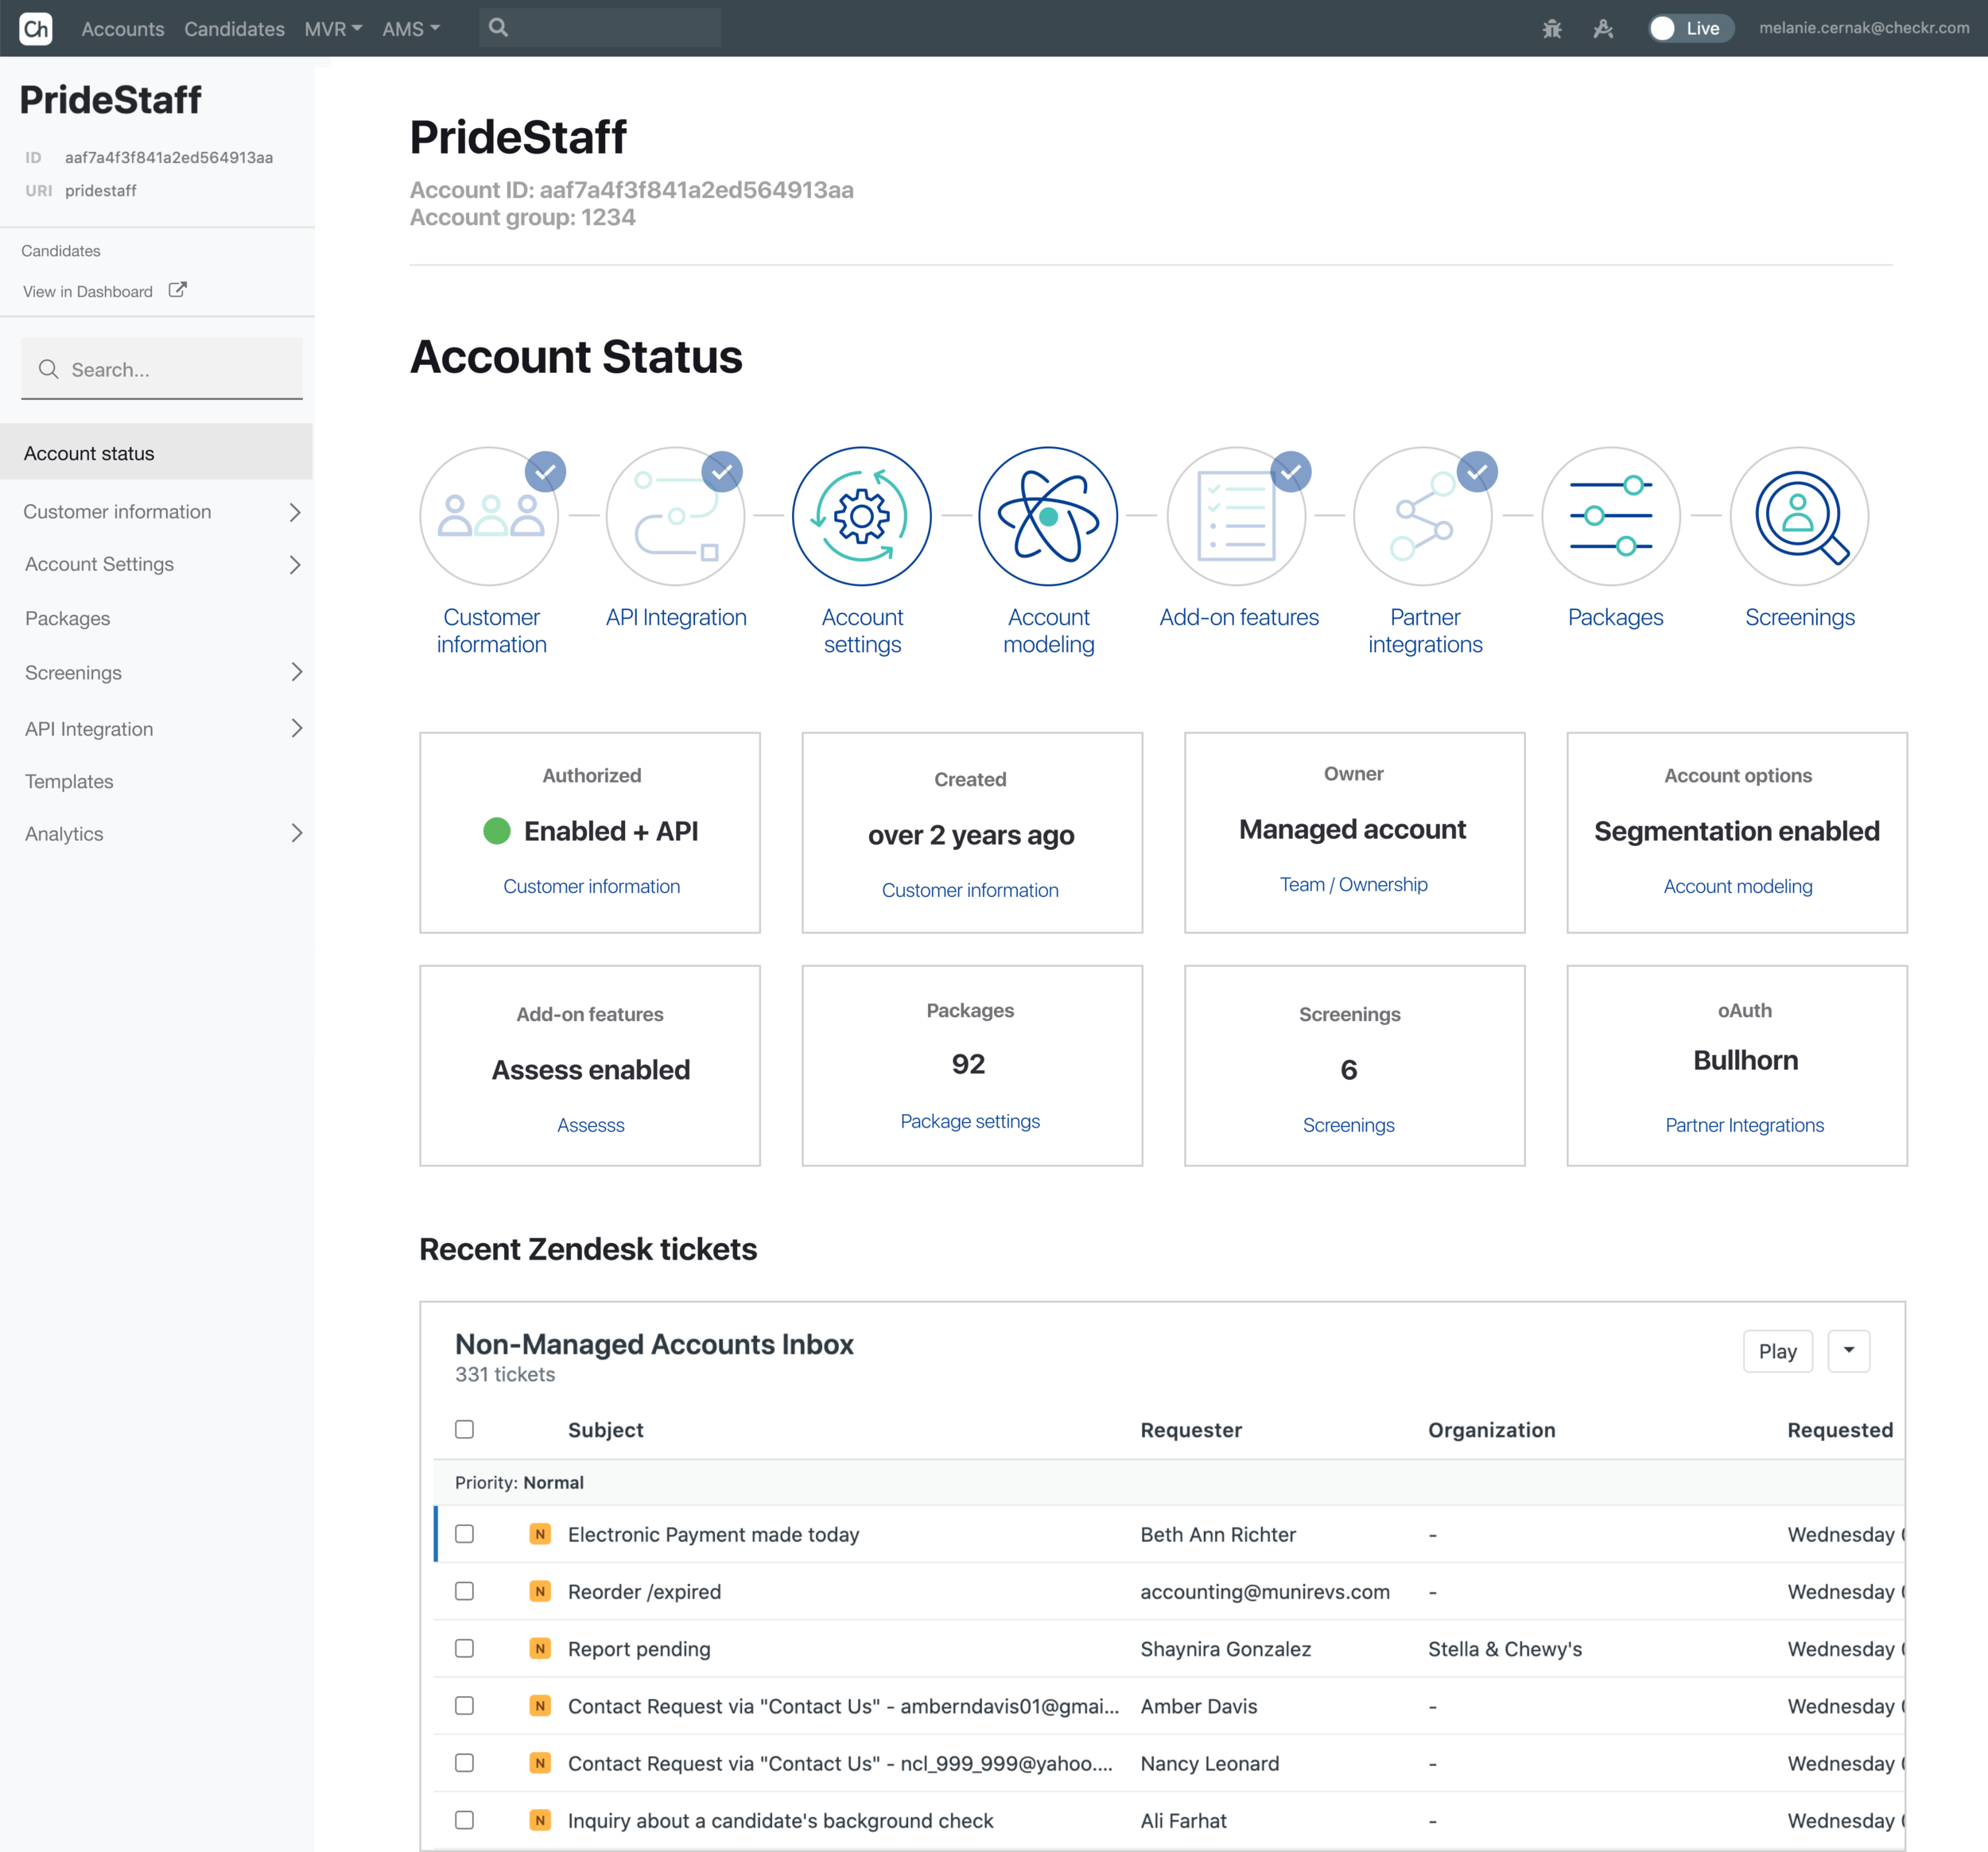
Task: Check the Ali Farhat inquiry ticket checkbox
Action: [x=464, y=1820]
